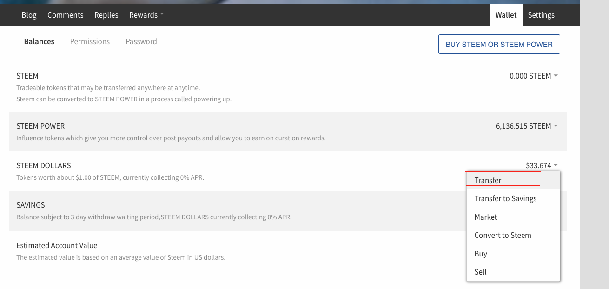This screenshot has width=609, height=289.
Task: Open the Settings tab
Action: [x=541, y=15]
